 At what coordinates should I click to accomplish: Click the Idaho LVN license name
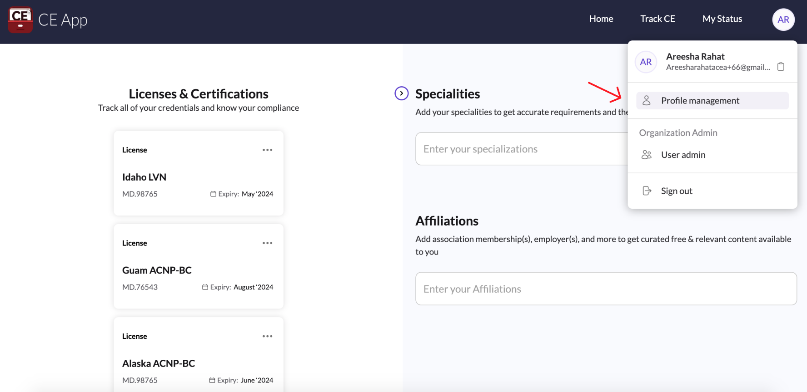point(144,177)
